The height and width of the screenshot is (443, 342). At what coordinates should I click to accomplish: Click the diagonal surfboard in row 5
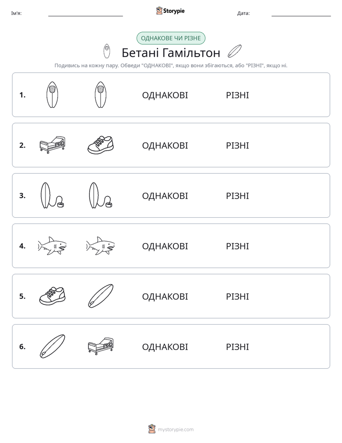pos(101,296)
